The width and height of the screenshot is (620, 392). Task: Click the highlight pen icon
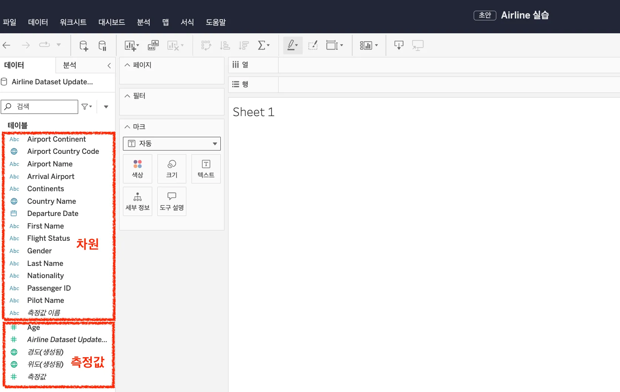(x=293, y=45)
